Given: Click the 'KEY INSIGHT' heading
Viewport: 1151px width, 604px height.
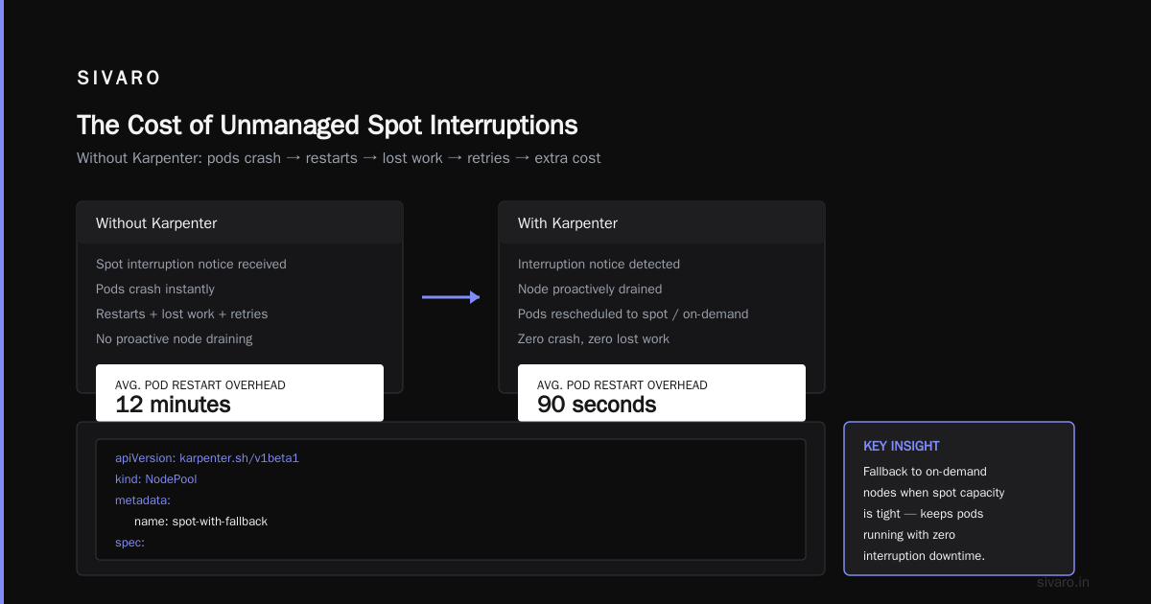Looking at the screenshot, I should point(902,446).
